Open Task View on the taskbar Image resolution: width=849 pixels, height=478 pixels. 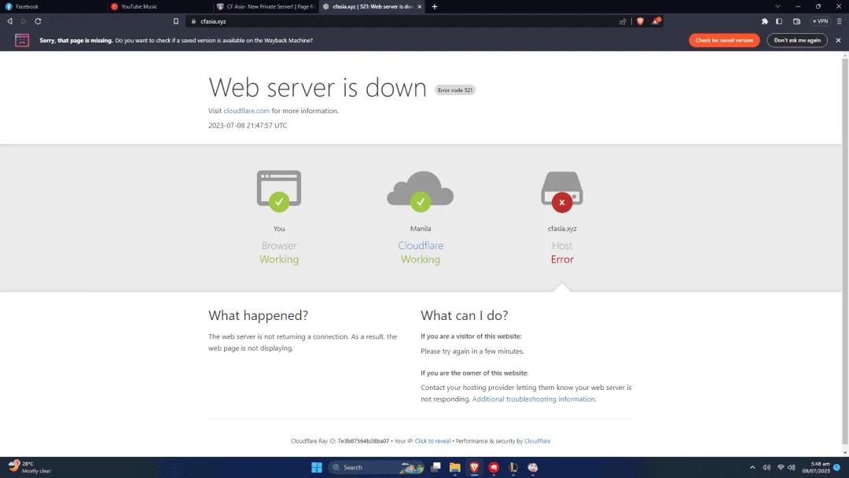436,467
